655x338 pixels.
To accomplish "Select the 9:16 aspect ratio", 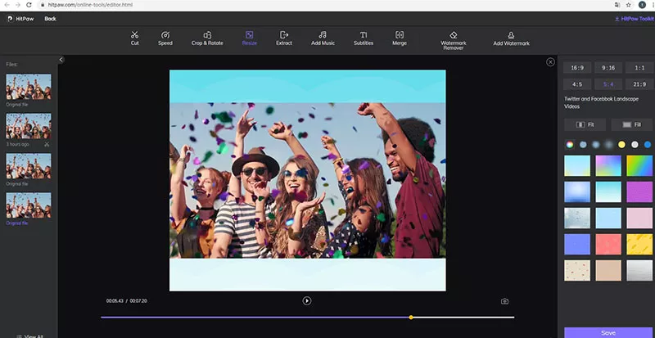I will [608, 68].
